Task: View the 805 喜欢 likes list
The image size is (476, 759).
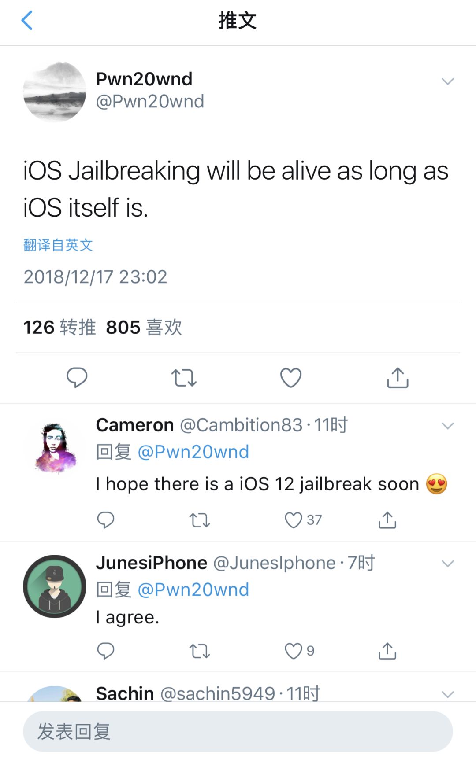Action: click(144, 328)
